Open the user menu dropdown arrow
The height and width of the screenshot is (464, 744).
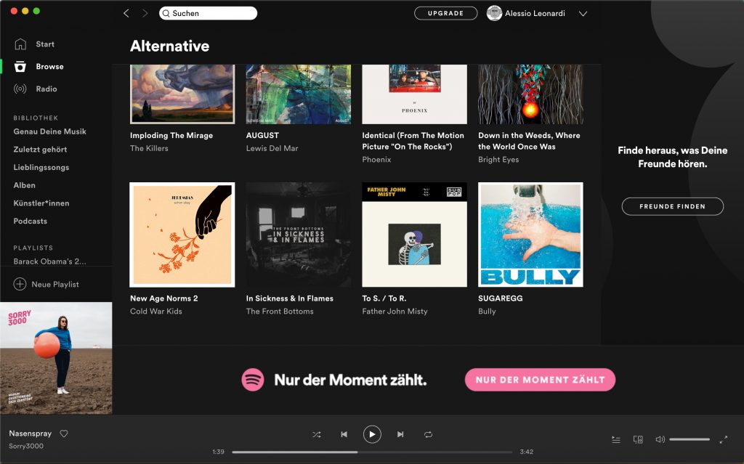point(583,13)
